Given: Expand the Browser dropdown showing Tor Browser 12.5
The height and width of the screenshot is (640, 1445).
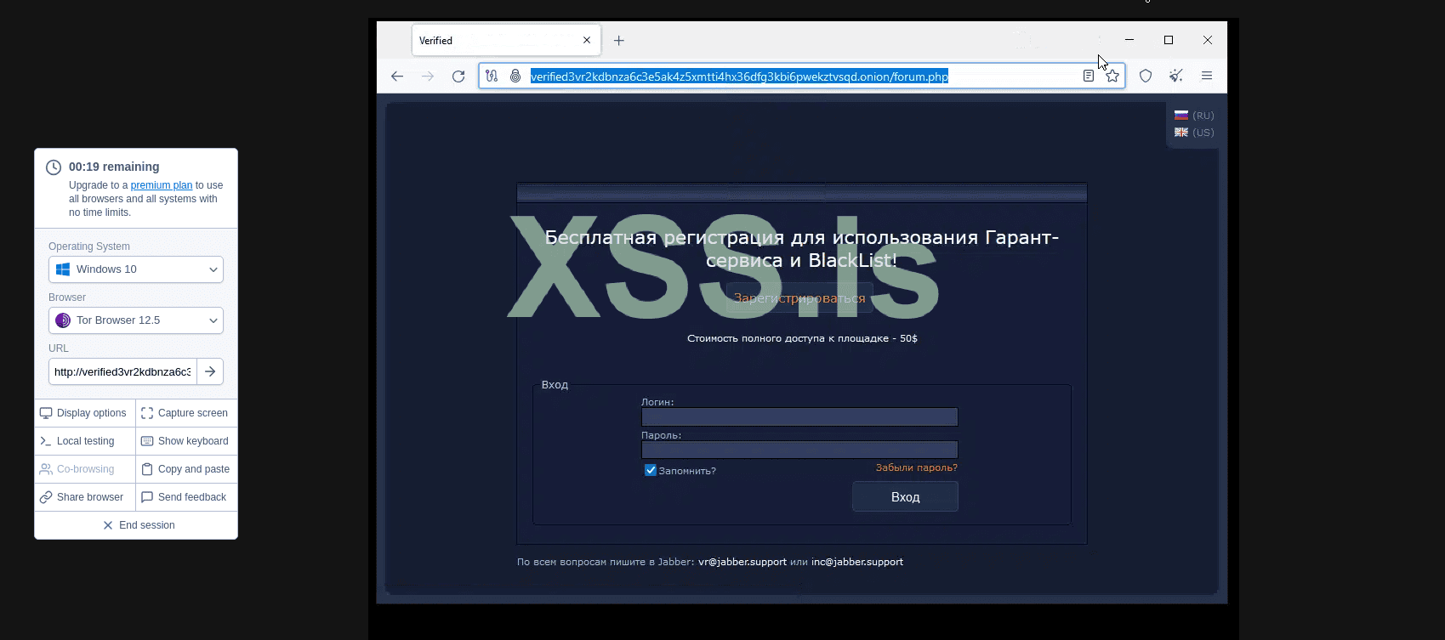Looking at the screenshot, I should [136, 320].
